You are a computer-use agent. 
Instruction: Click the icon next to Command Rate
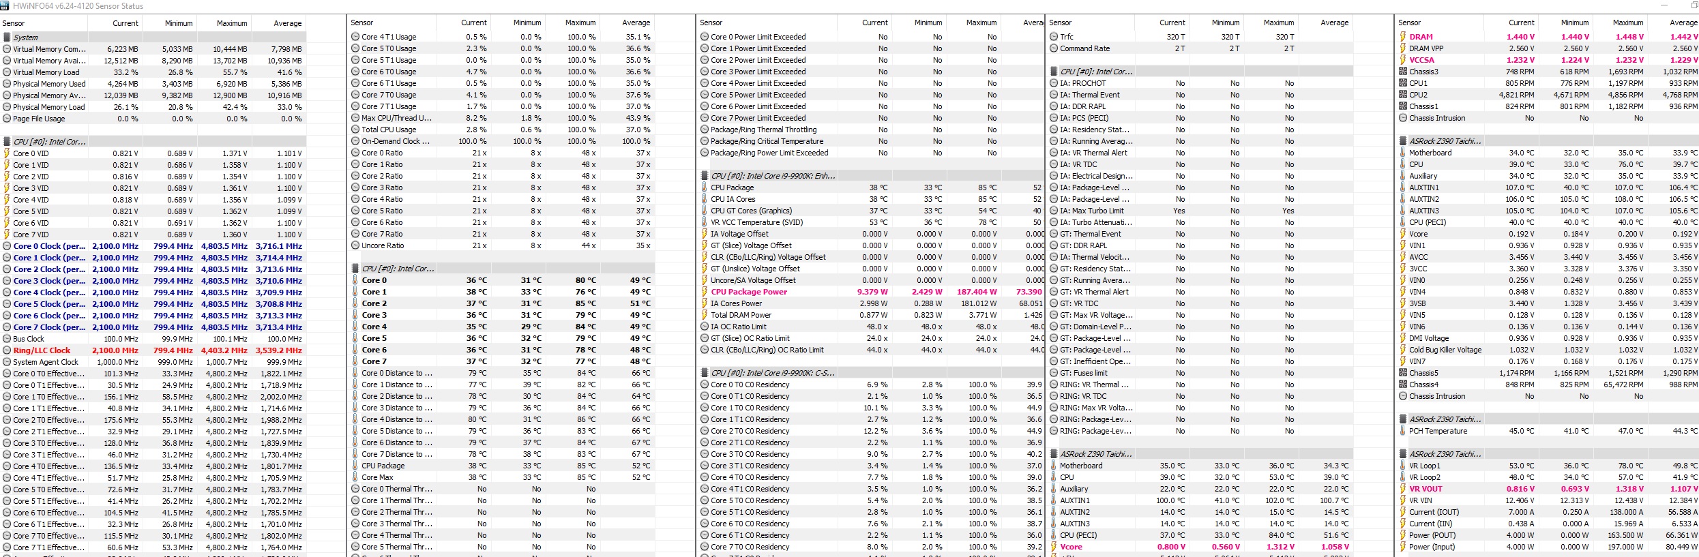pyautogui.click(x=1054, y=48)
